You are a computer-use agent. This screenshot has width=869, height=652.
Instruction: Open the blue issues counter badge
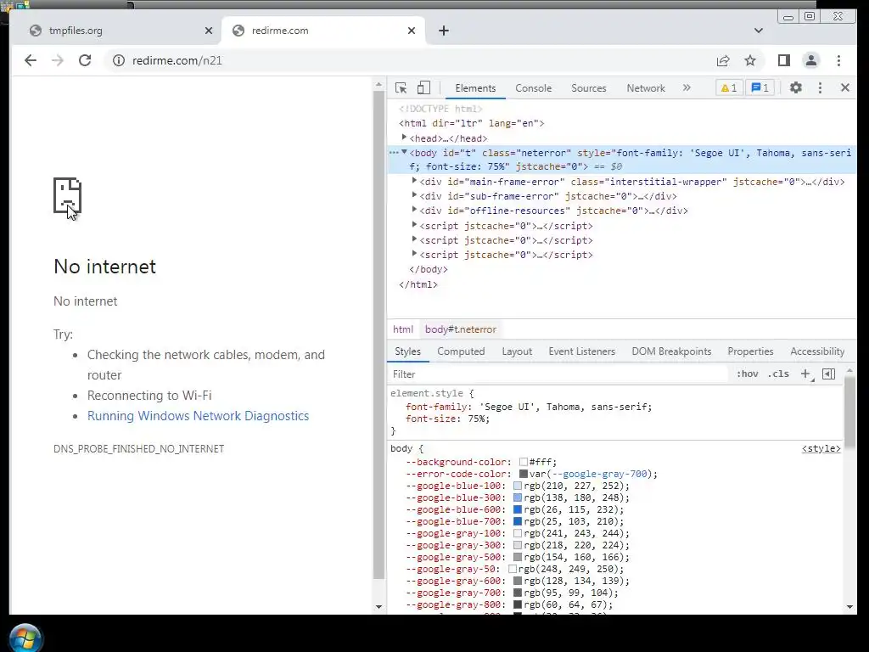click(x=760, y=87)
